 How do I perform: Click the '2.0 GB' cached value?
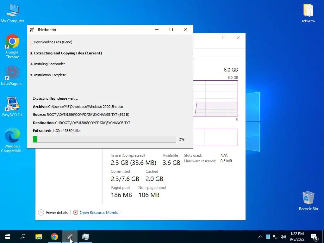click(154, 179)
